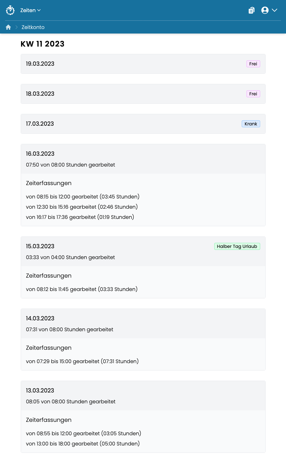Select the 16.03.2023 day header
This screenshot has width=286, height=456.
click(x=143, y=159)
